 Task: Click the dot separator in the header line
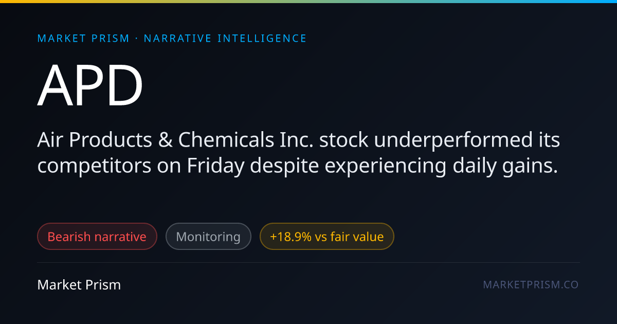[137, 39]
